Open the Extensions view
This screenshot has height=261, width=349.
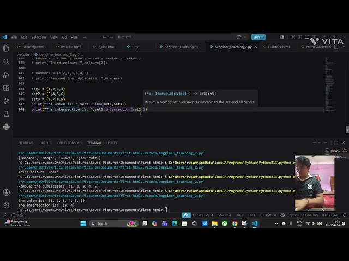pyautogui.click(x=6, y=88)
